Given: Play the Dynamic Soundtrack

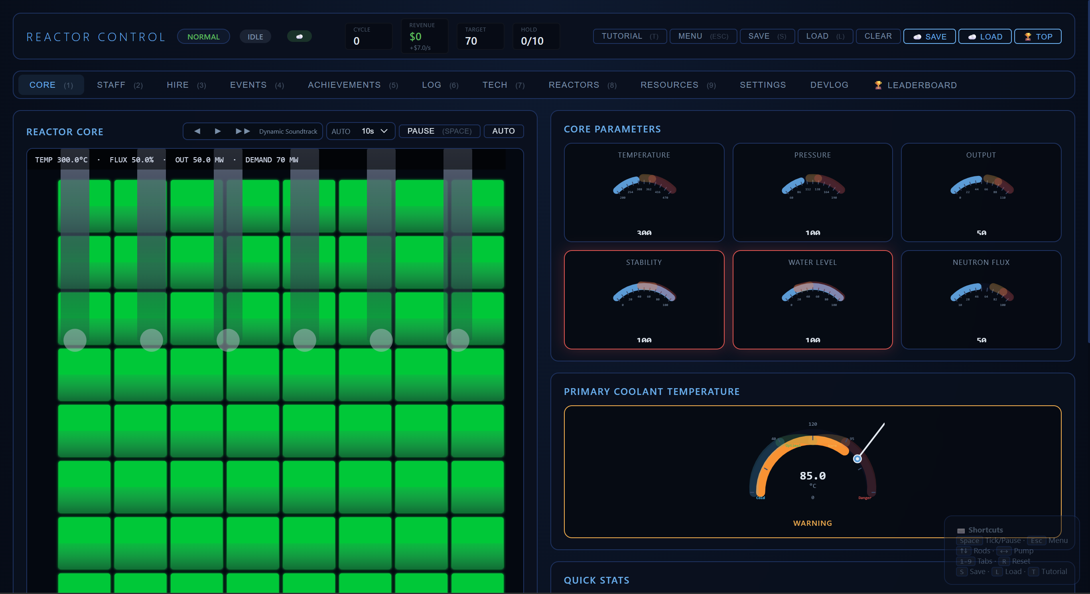Looking at the screenshot, I should coord(217,131).
